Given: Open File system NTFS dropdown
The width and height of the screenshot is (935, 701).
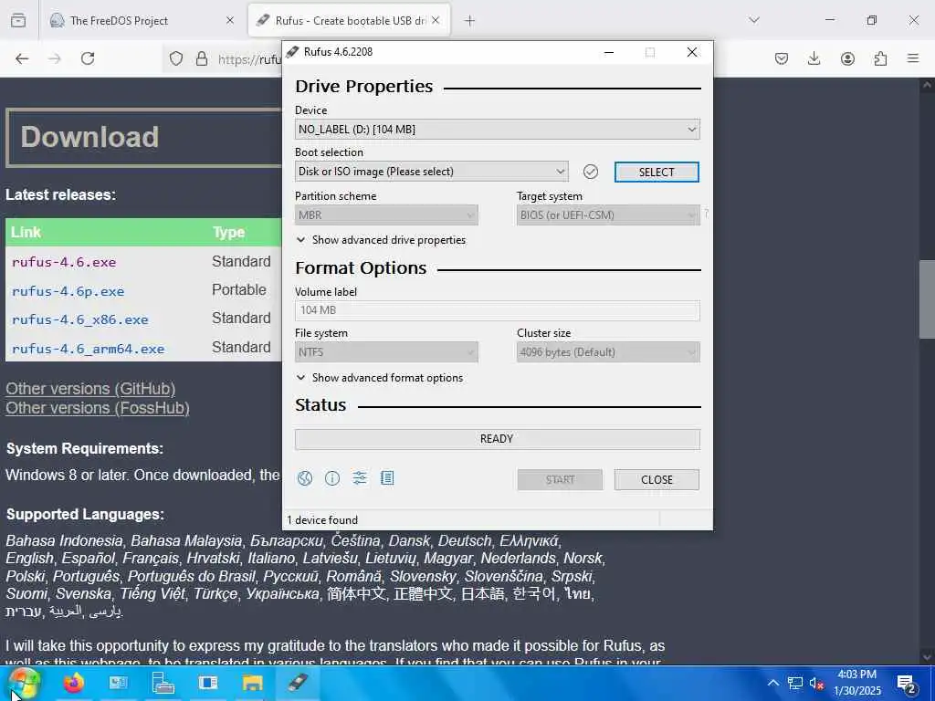Looking at the screenshot, I should [386, 352].
